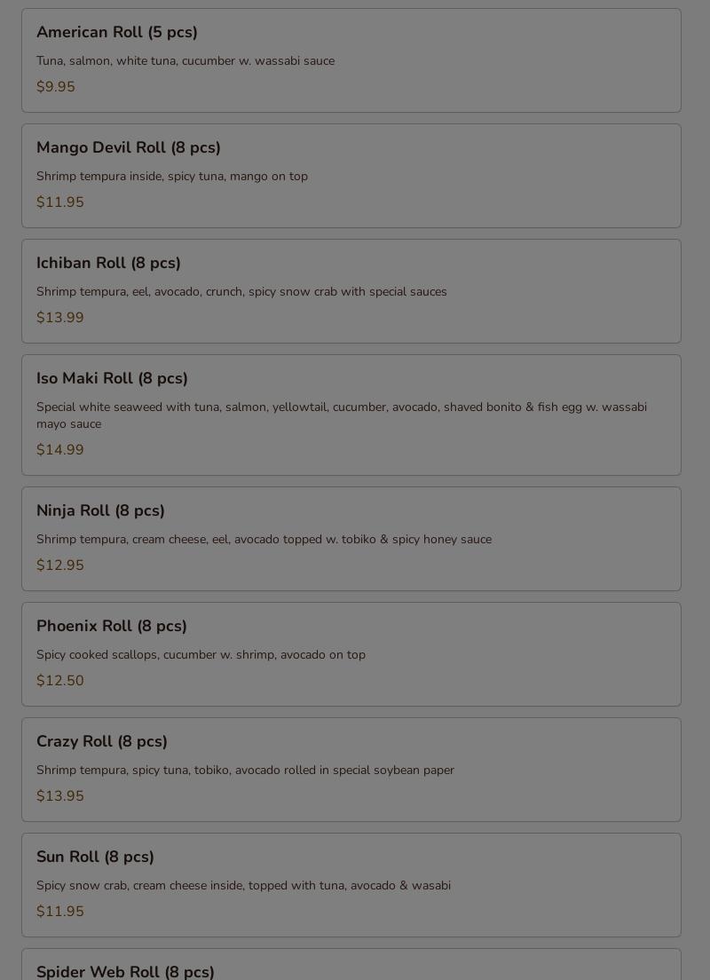Select the Ninja Roll (8 pcs) card
710x980 pixels.
tap(351, 539)
